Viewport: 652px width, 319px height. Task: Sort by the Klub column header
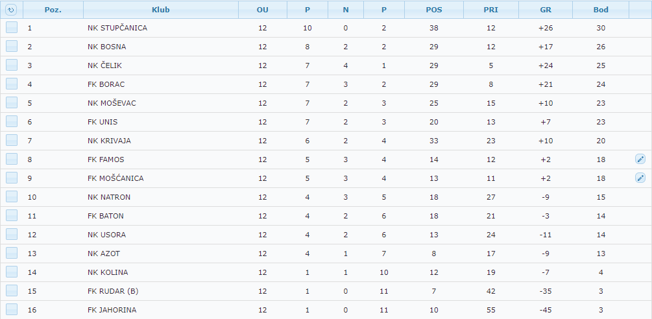[161, 10]
